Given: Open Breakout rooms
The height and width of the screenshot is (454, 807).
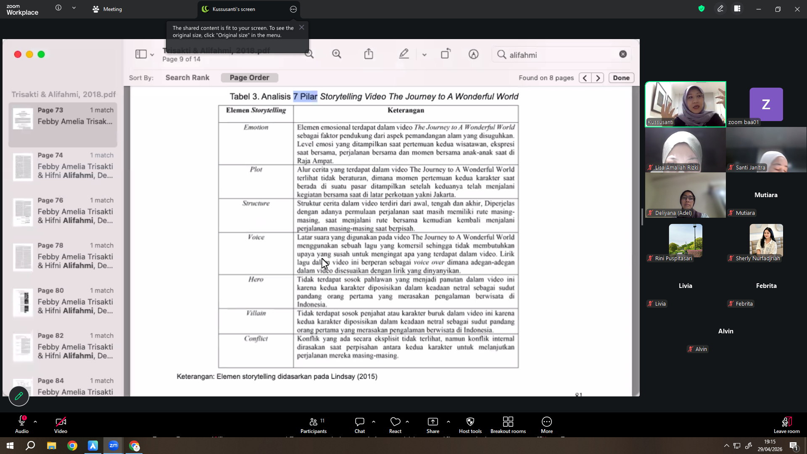Looking at the screenshot, I should tap(508, 425).
